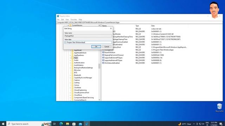Open the Windows Start menu

[x=3, y=124]
